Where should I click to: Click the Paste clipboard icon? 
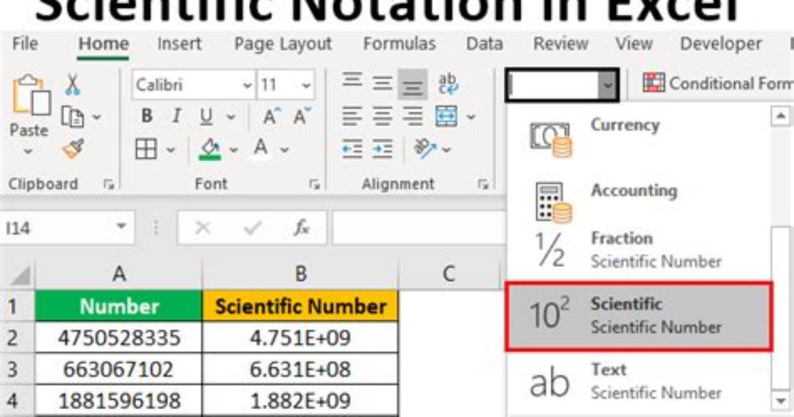tap(31, 95)
